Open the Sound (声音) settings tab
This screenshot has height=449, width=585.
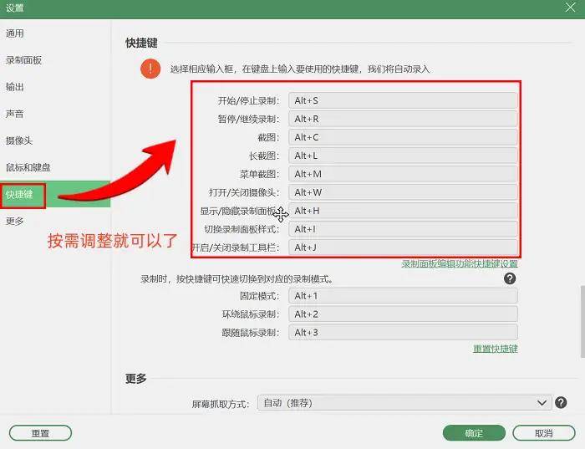(x=15, y=114)
